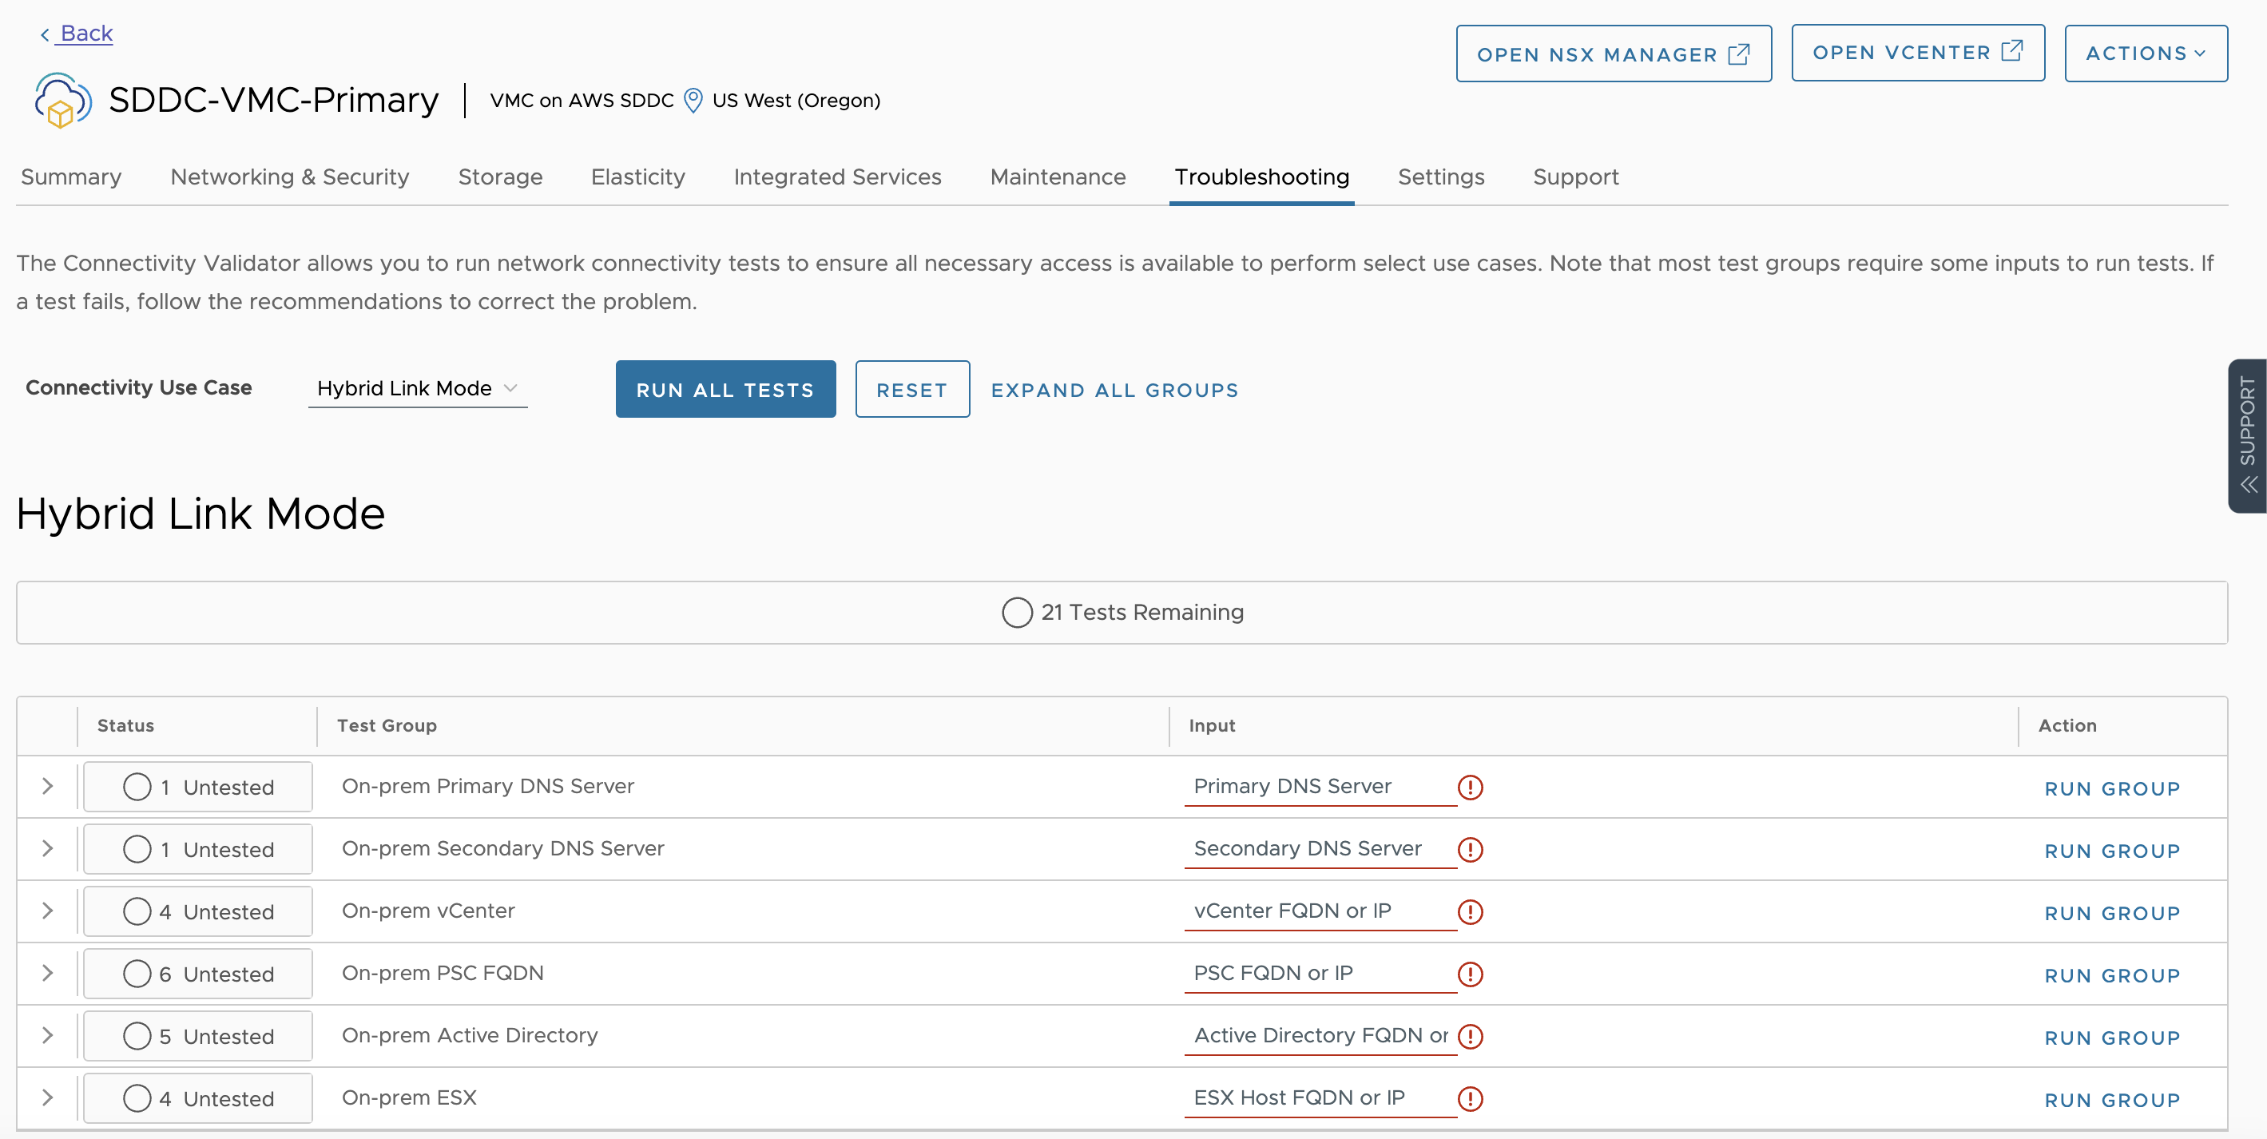Click RUN GROUP for On-prem ESX
Image resolution: width=2267 pixels, height=1139 pixels.
tap(2112, 1099)
